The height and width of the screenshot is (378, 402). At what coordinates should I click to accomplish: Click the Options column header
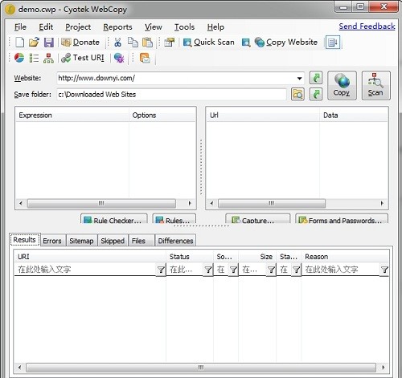[162, 116]
